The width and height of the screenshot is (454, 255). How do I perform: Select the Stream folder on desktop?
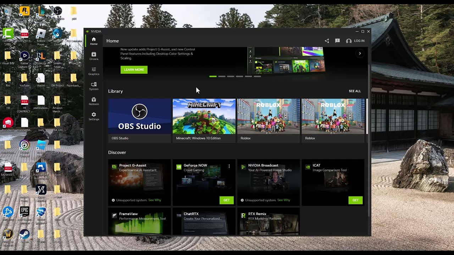[x=57, y=59]
